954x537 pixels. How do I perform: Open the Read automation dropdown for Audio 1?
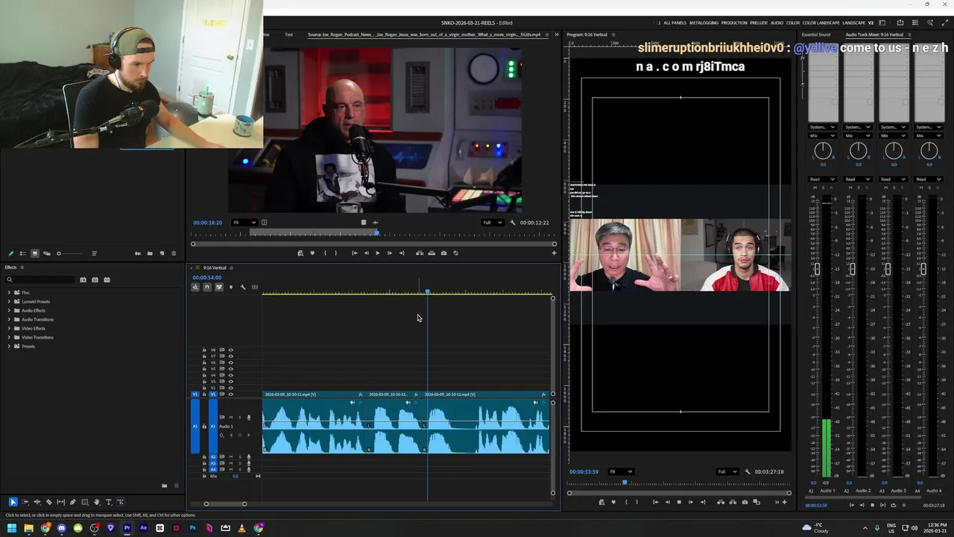pyautogui.click(x=823, y=179)
